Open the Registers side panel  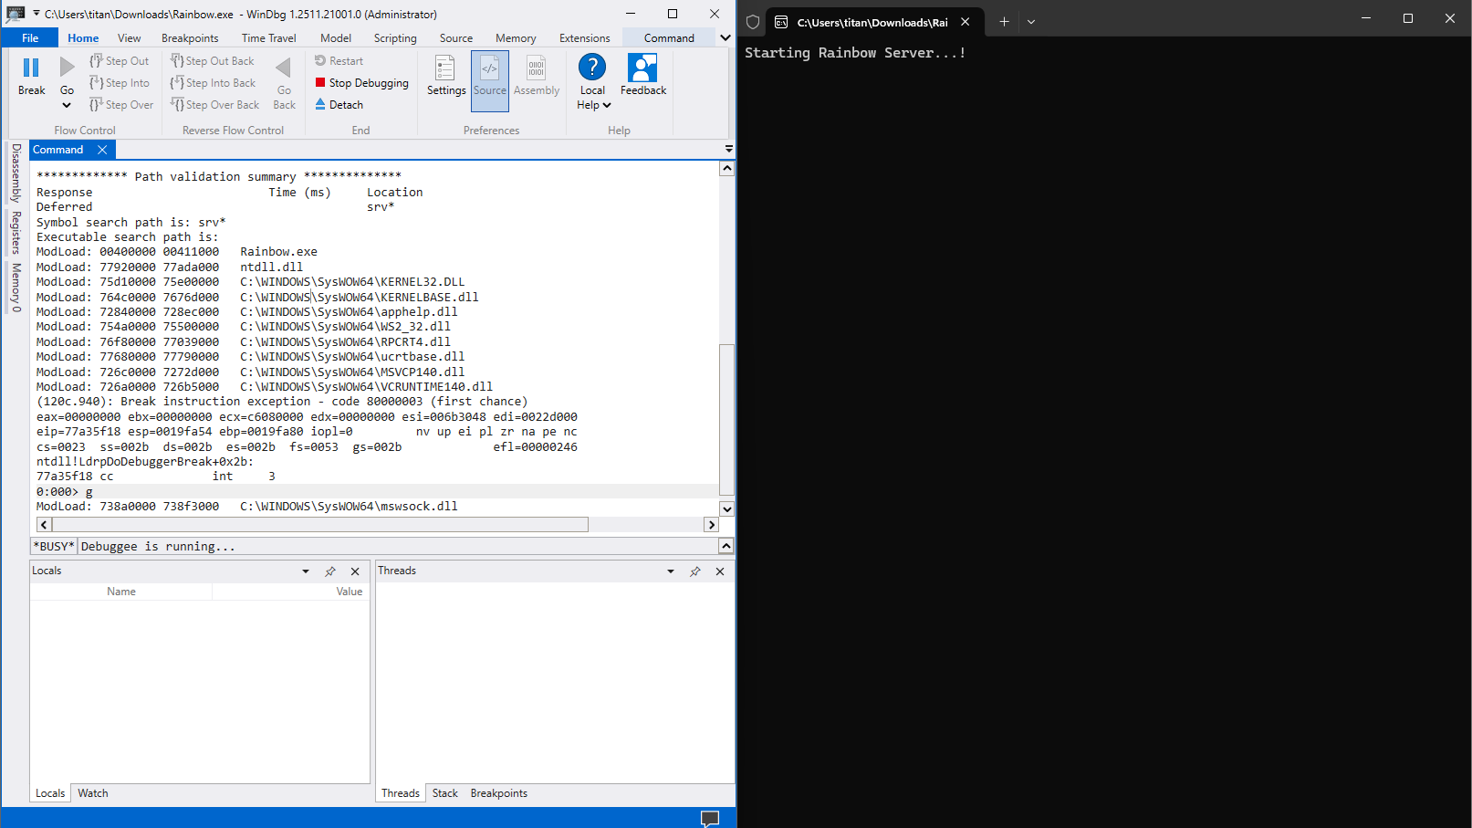pyautogui.click(x=16, y=233)
